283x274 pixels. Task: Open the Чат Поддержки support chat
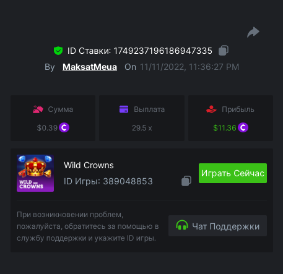click(217, 226)
